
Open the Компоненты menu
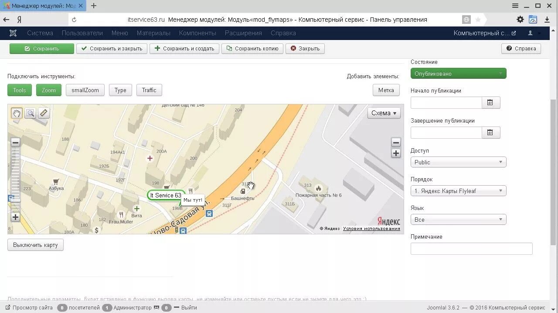(197, 33)
